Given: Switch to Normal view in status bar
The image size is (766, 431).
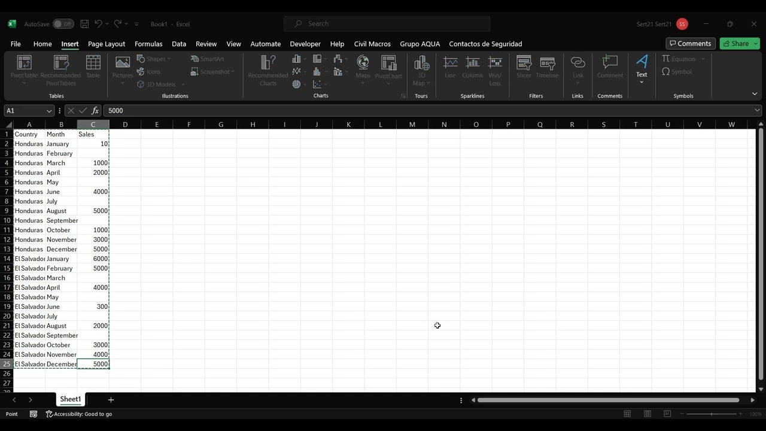Looking at the screenshot, I should coord(627,414).
